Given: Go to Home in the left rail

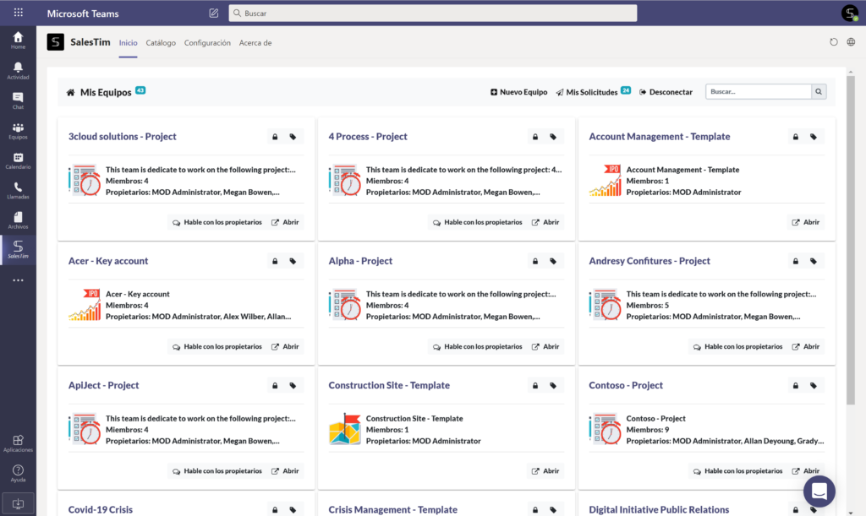Looking at the screenshot, I should click(x=19, y=41).
